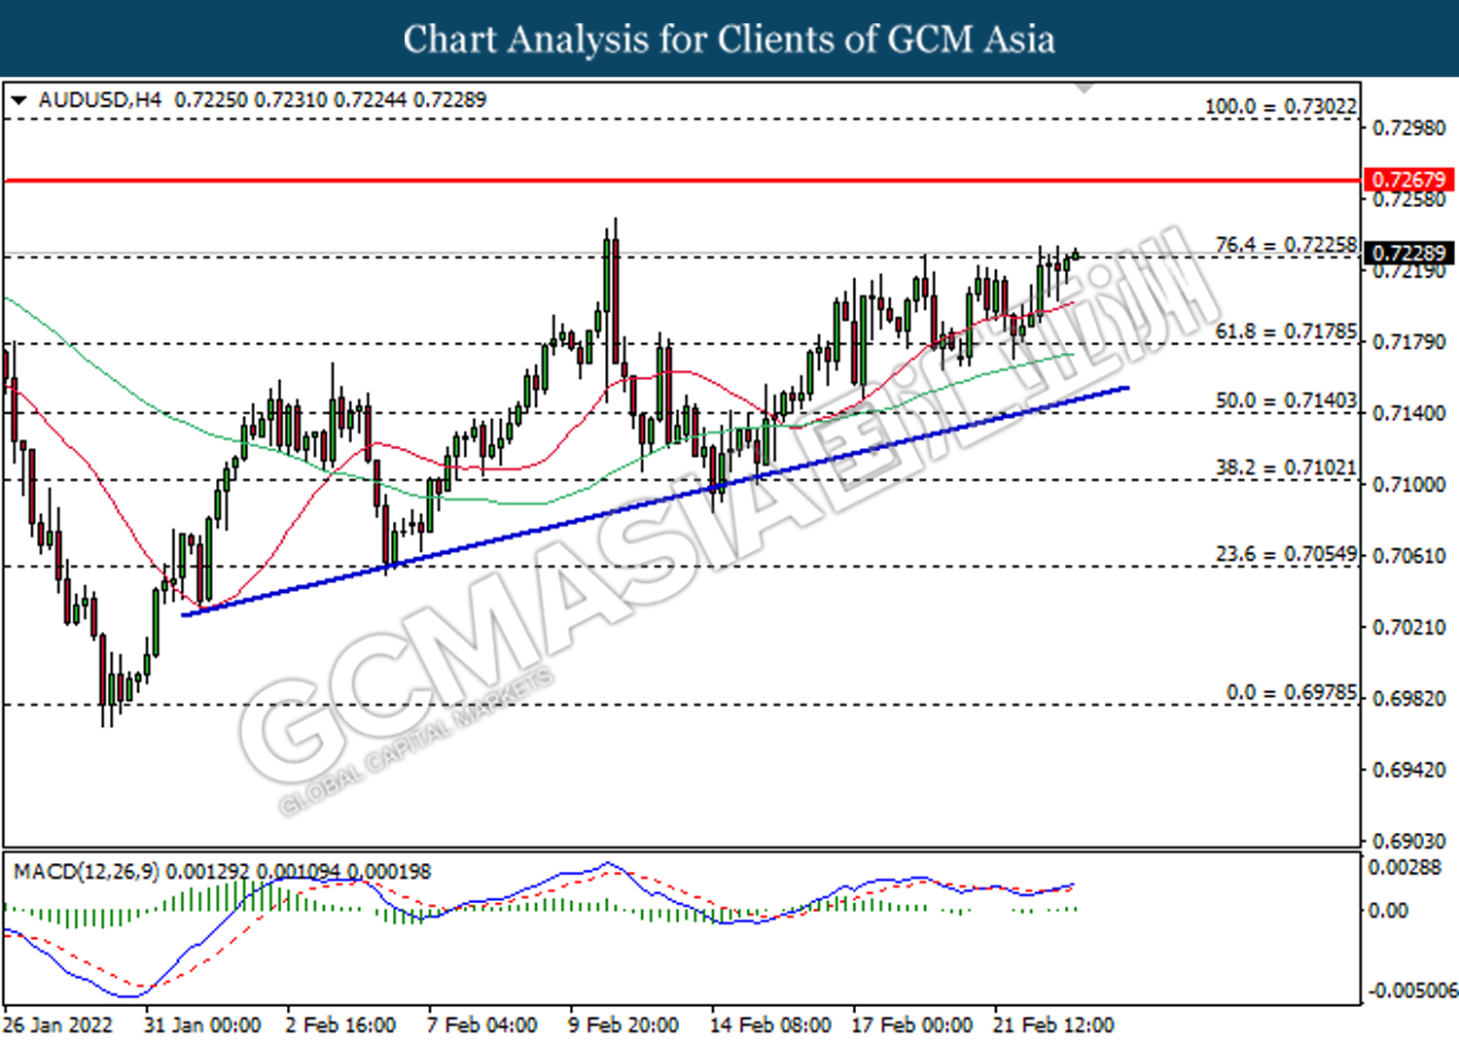Click the '2 Feb 16:00' time axis label

340,1024
